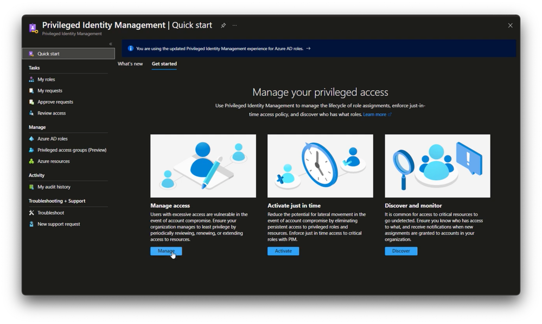Click the Privileged Identity Management header icon

click(x=33, y=28)
